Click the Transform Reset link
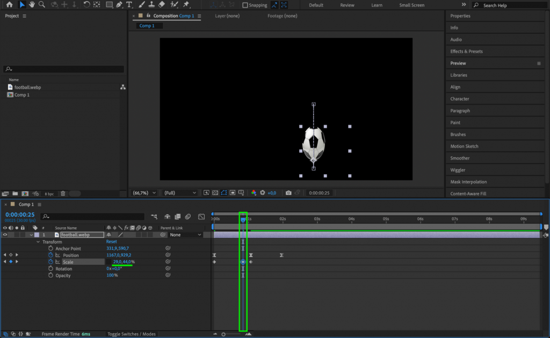 click(x=111, y=241)
